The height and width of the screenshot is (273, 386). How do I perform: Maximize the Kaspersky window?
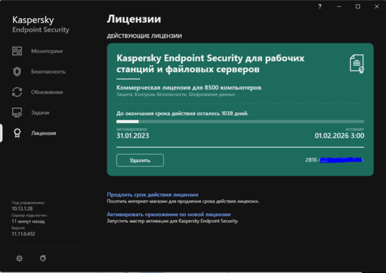click(358, 6)
